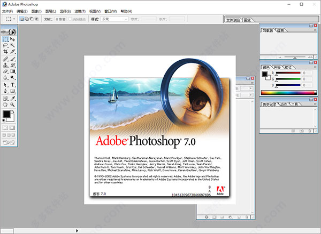The height and width of the screenshot is (234, 321).
Task: Click the Jump to ImageReady button
Action: (9, 142)
